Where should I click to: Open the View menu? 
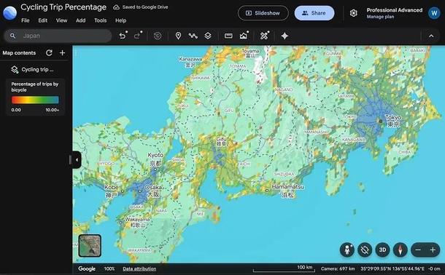click(61, 20)
